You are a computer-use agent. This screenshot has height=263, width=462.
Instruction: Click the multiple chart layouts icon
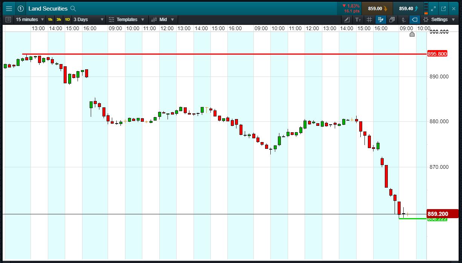[392, 20]
